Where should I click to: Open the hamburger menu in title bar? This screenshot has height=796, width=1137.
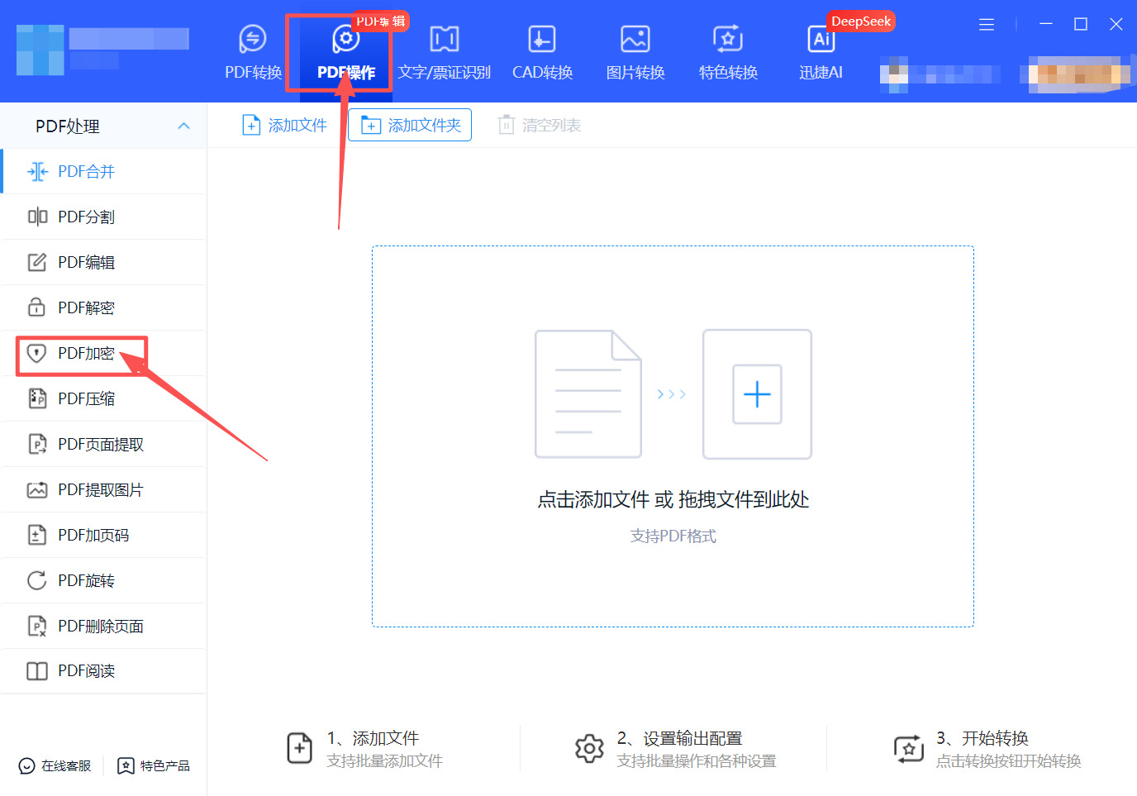(x=987, y=25)
